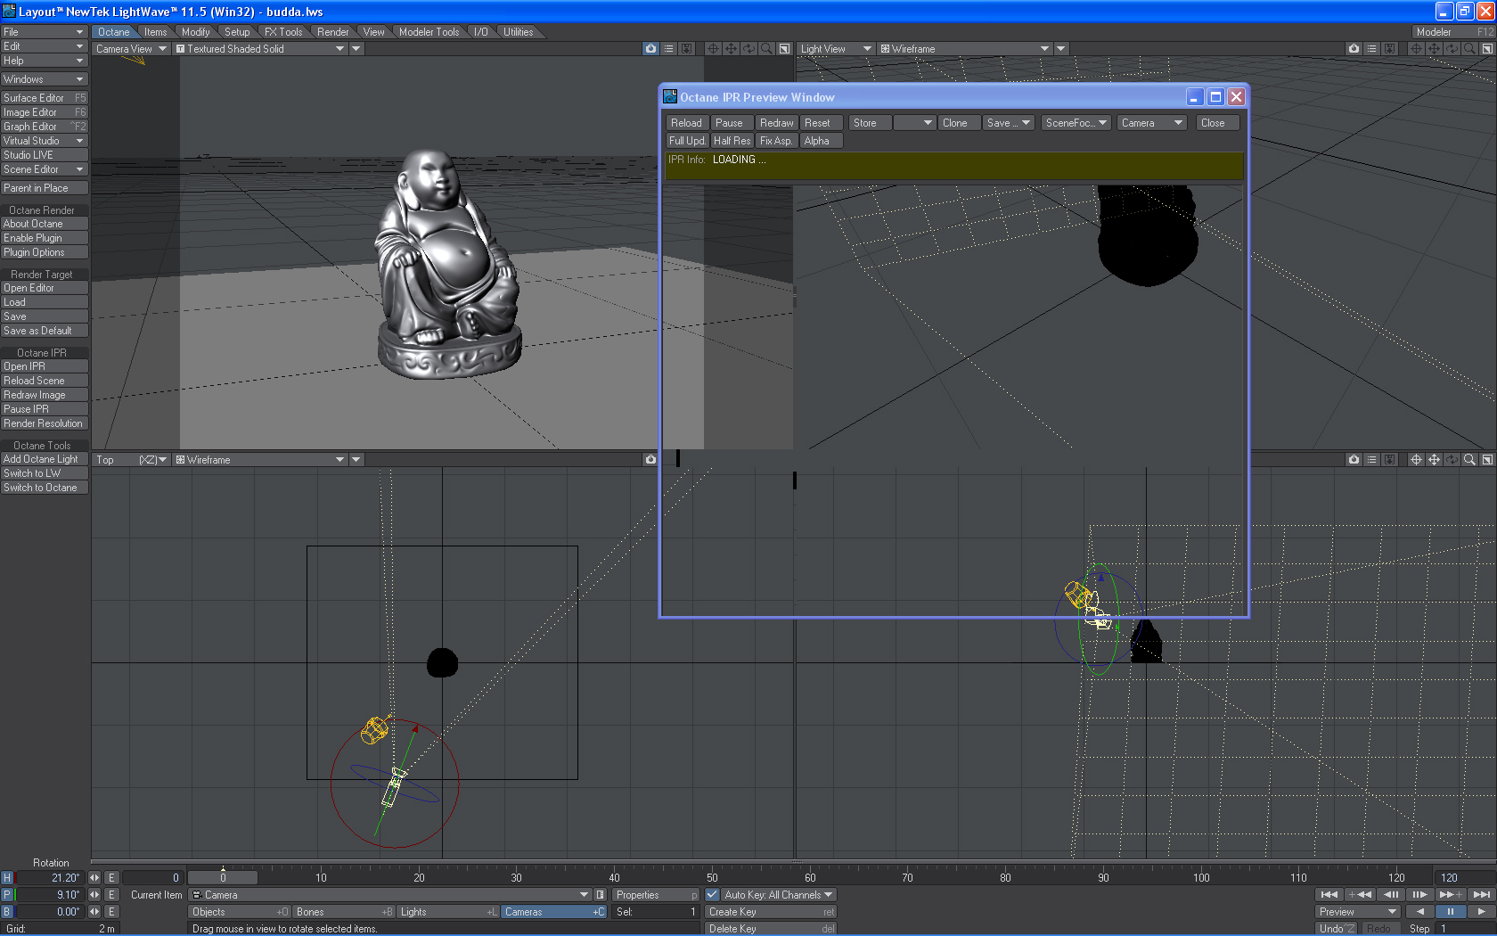Switch to the Render tab
The width and height of the screenshot is (1497, 936).
click(332, 32)
